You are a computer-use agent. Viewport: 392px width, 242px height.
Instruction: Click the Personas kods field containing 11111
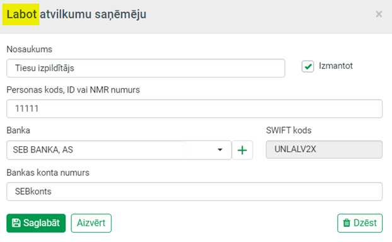point(195,108)
